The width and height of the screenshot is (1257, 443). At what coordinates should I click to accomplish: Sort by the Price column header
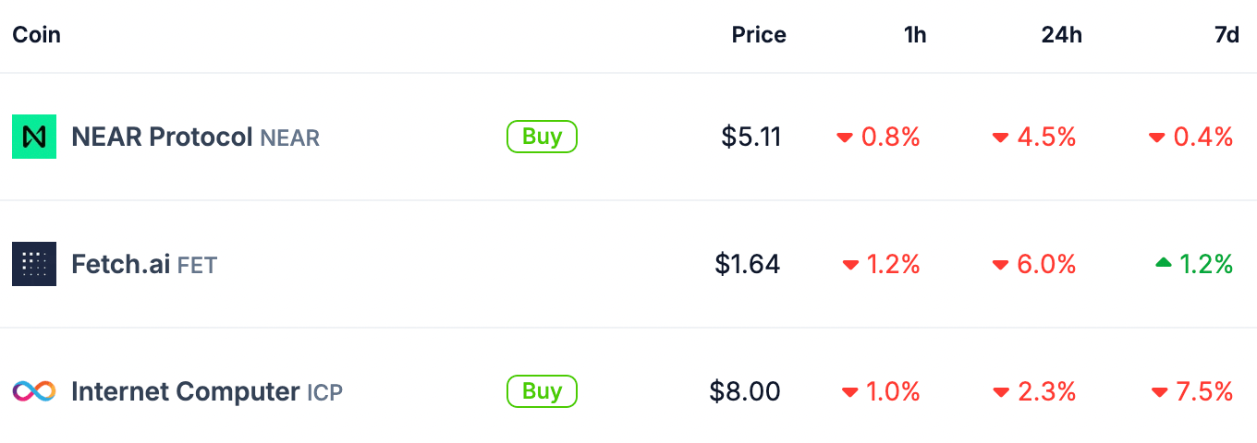(x=759, y=35)
